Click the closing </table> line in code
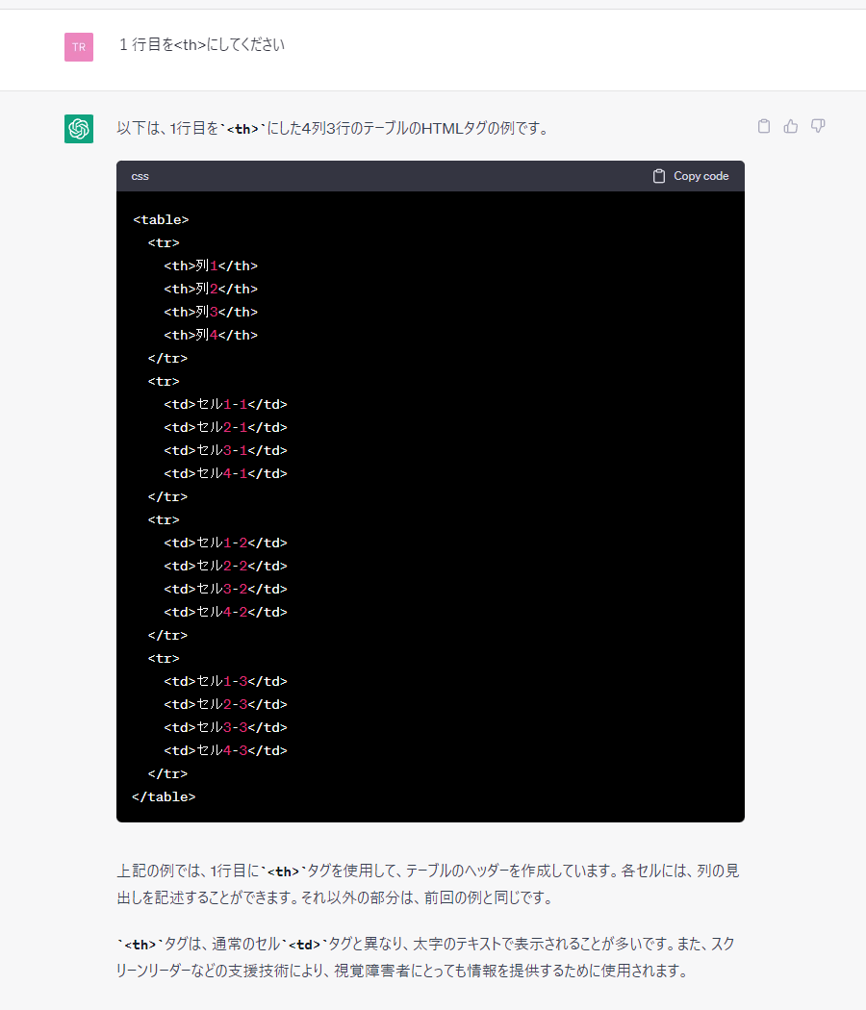This screenshot has height=1010, width=866. [164, 797]
